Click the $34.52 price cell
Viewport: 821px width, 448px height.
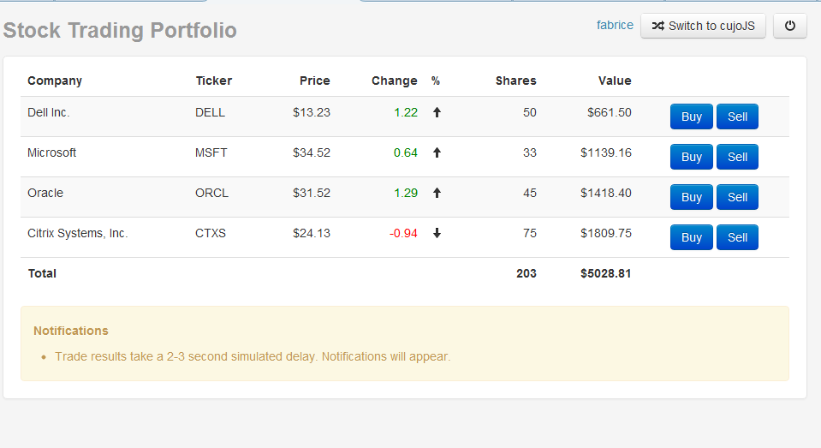312,152
